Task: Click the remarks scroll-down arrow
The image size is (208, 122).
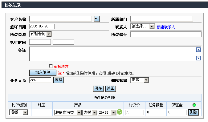Action: pyautogui.click(x=198, y=58)
